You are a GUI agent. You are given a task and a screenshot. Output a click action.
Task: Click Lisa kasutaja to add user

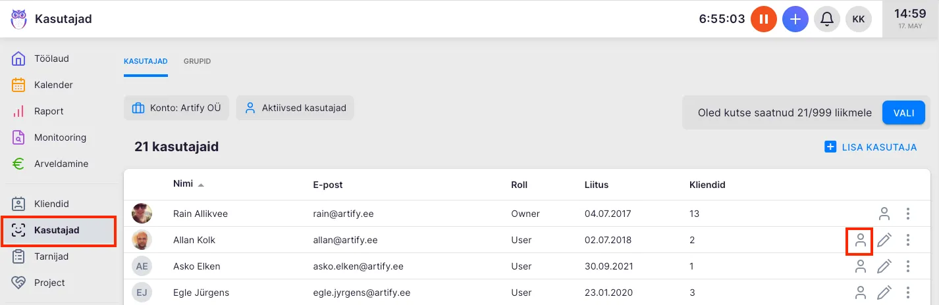(871, 147)
